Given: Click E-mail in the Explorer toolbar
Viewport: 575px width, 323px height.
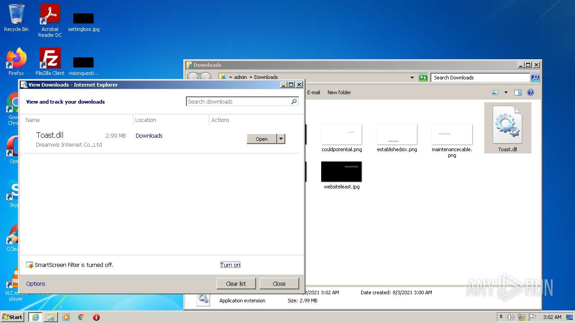Looking at the screenshot, I should pyautogui.click(x=314, y=92).
